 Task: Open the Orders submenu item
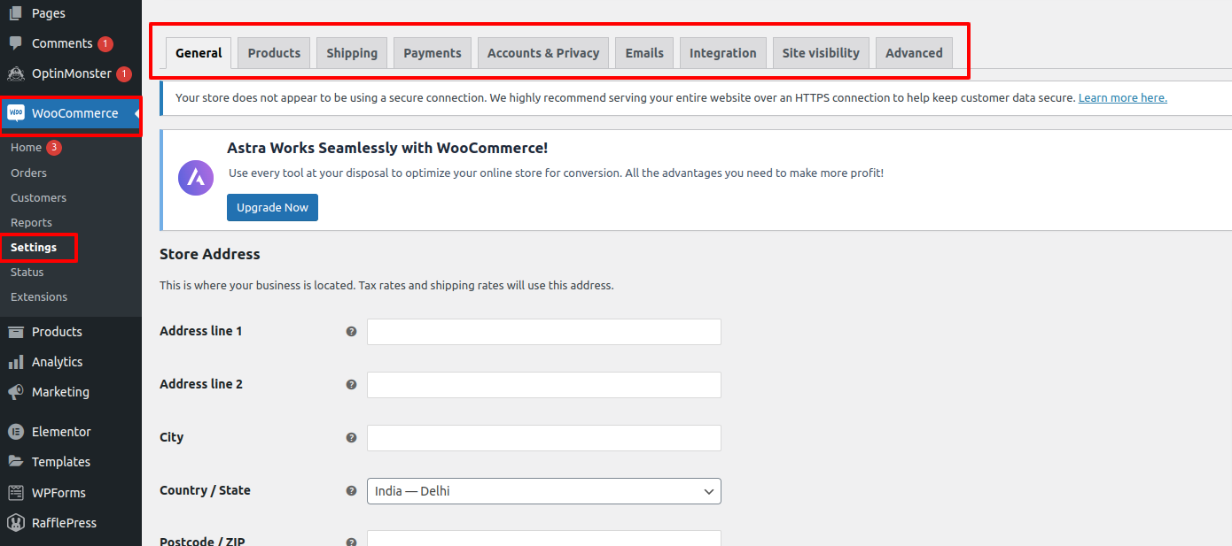click(x=28, y=173)
